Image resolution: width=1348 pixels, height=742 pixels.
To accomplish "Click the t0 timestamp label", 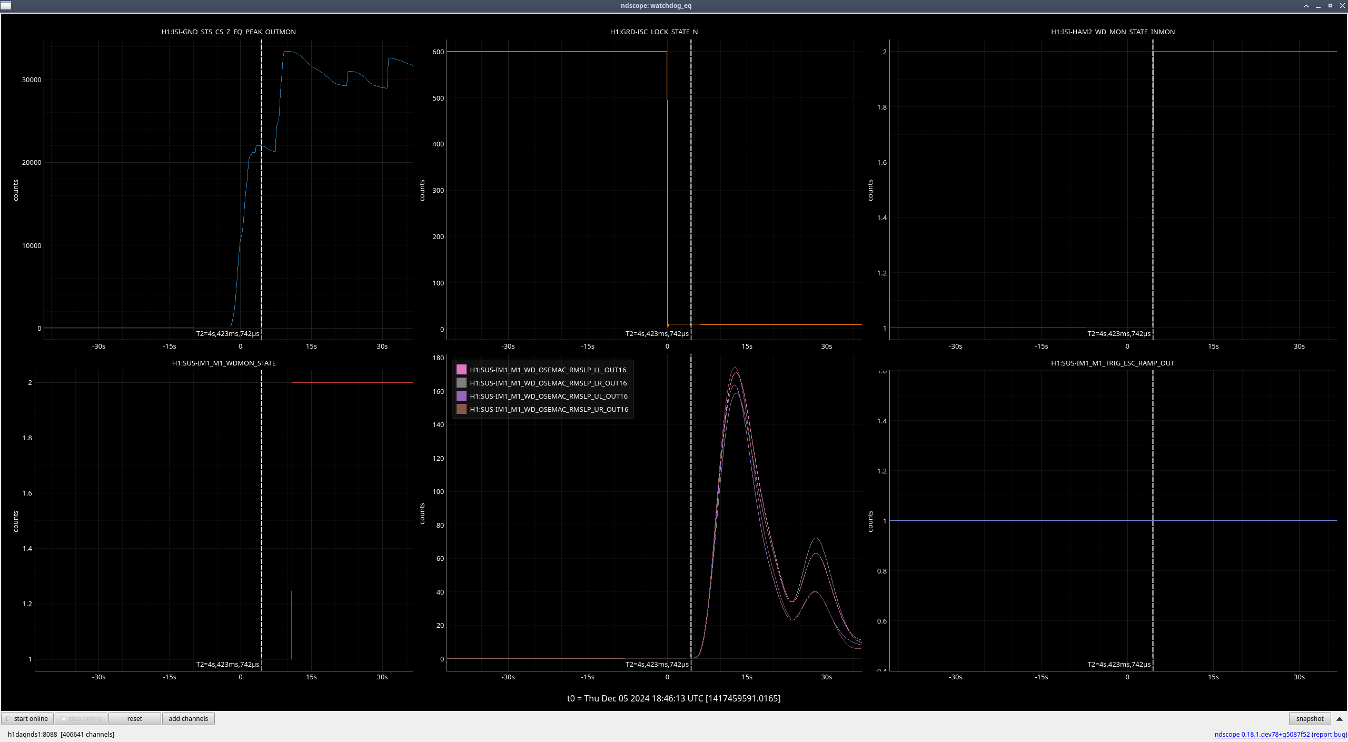I will click(673, 698).
